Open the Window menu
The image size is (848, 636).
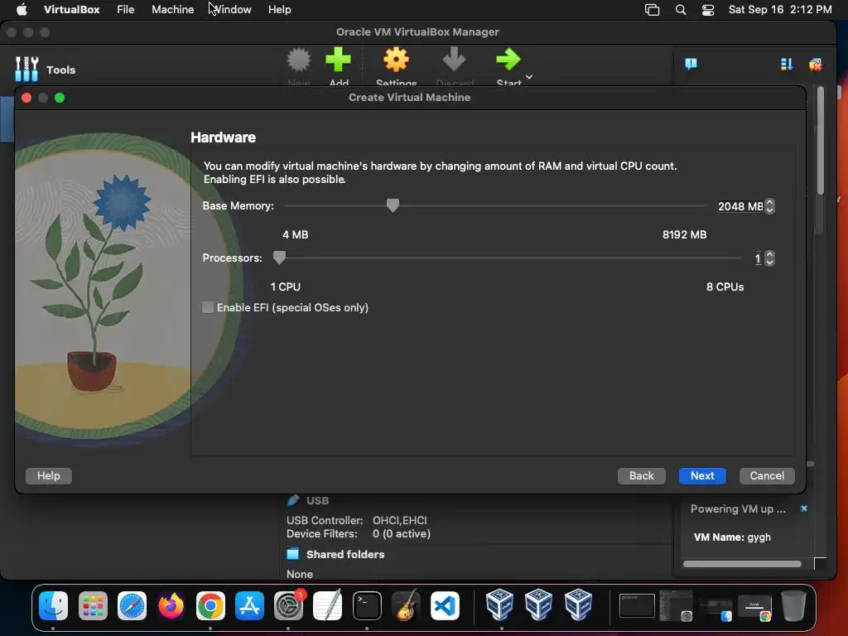(x=233, y=9)
